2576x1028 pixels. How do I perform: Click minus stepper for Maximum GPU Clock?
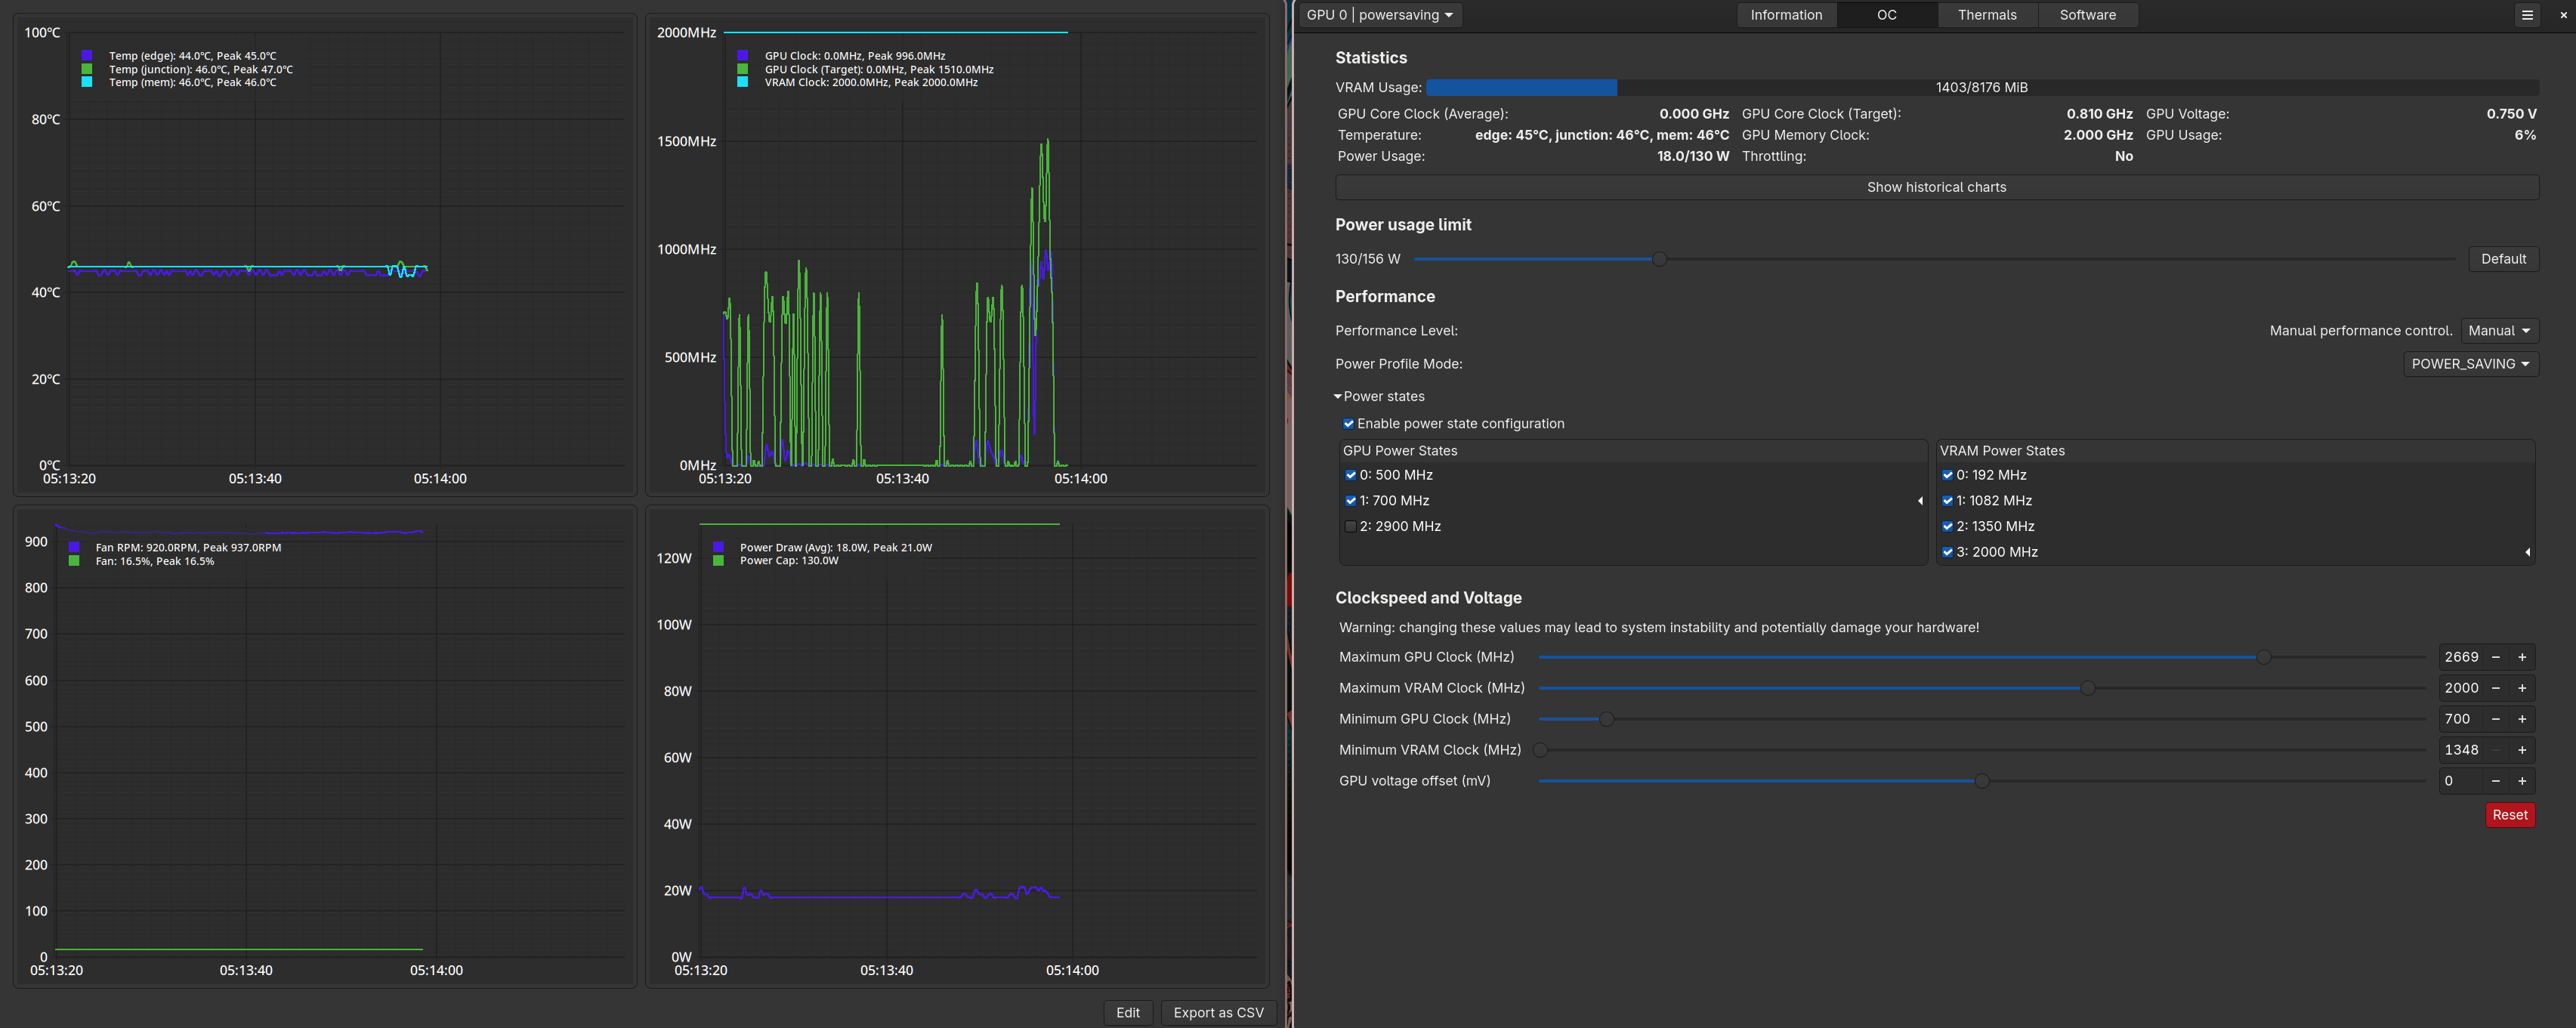[2496, 657]
